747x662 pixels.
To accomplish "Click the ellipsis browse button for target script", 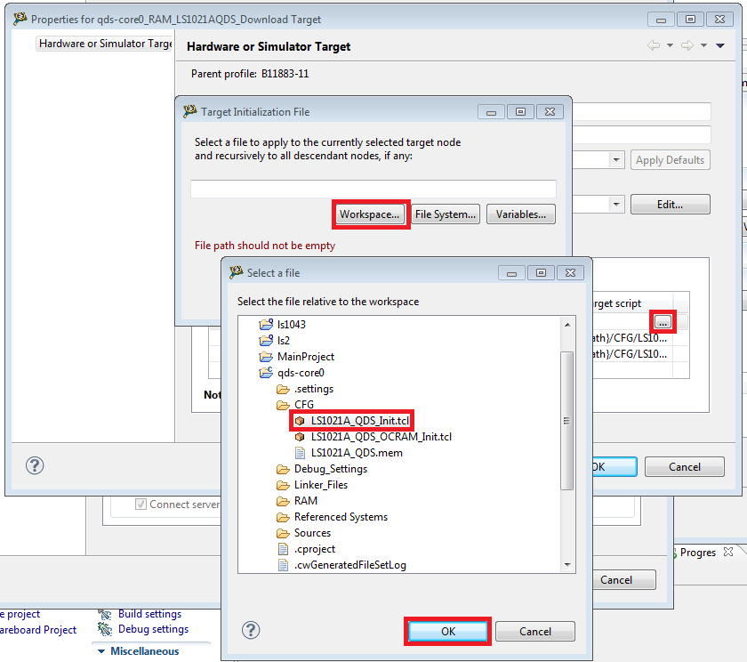I will (x=663, y=322).
